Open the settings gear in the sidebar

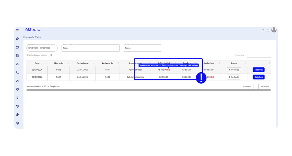coord(17,123)
